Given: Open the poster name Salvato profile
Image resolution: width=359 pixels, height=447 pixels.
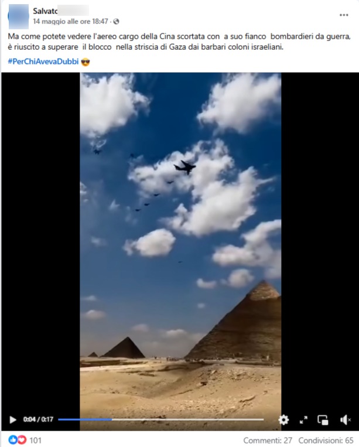Looking at the screenshot, I should click(x=45, y=11).
